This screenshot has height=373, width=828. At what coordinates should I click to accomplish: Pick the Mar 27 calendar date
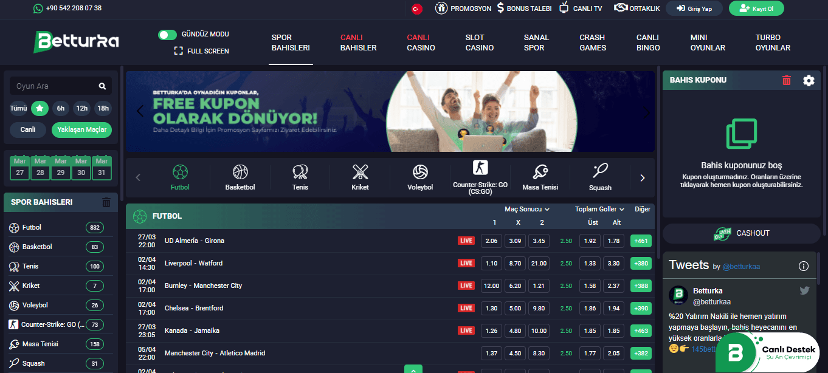click(19, 168)
